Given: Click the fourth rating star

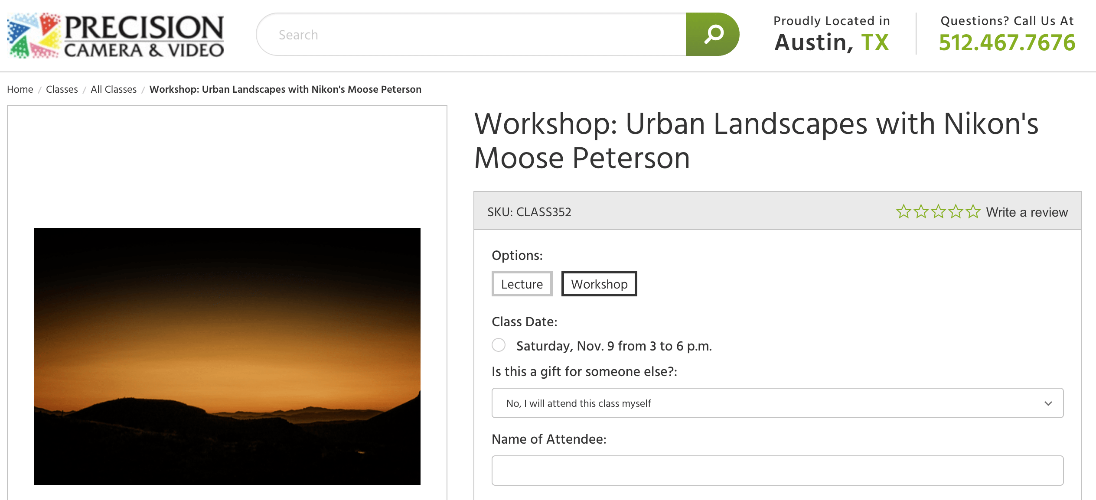Looking at the screenshot, I should [956, 211].
